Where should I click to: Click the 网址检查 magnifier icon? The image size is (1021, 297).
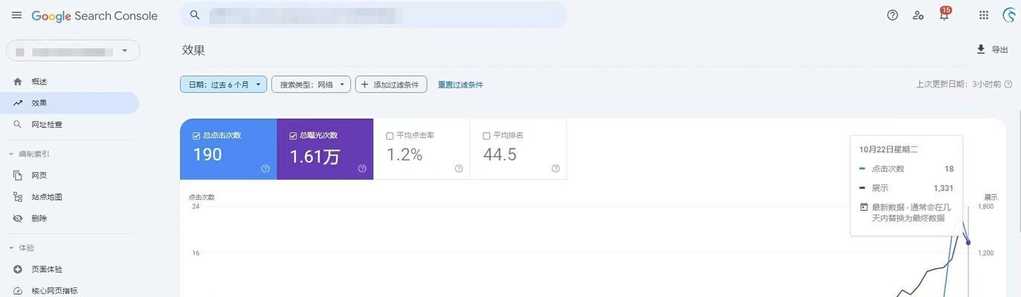pyautogui.click(x=18, y=125)
